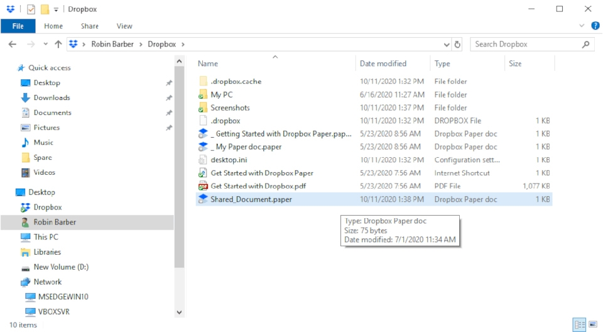Click the Robin Barber user icon in tree
This screenshot has height=332, width=603.
tap(25, 222)
